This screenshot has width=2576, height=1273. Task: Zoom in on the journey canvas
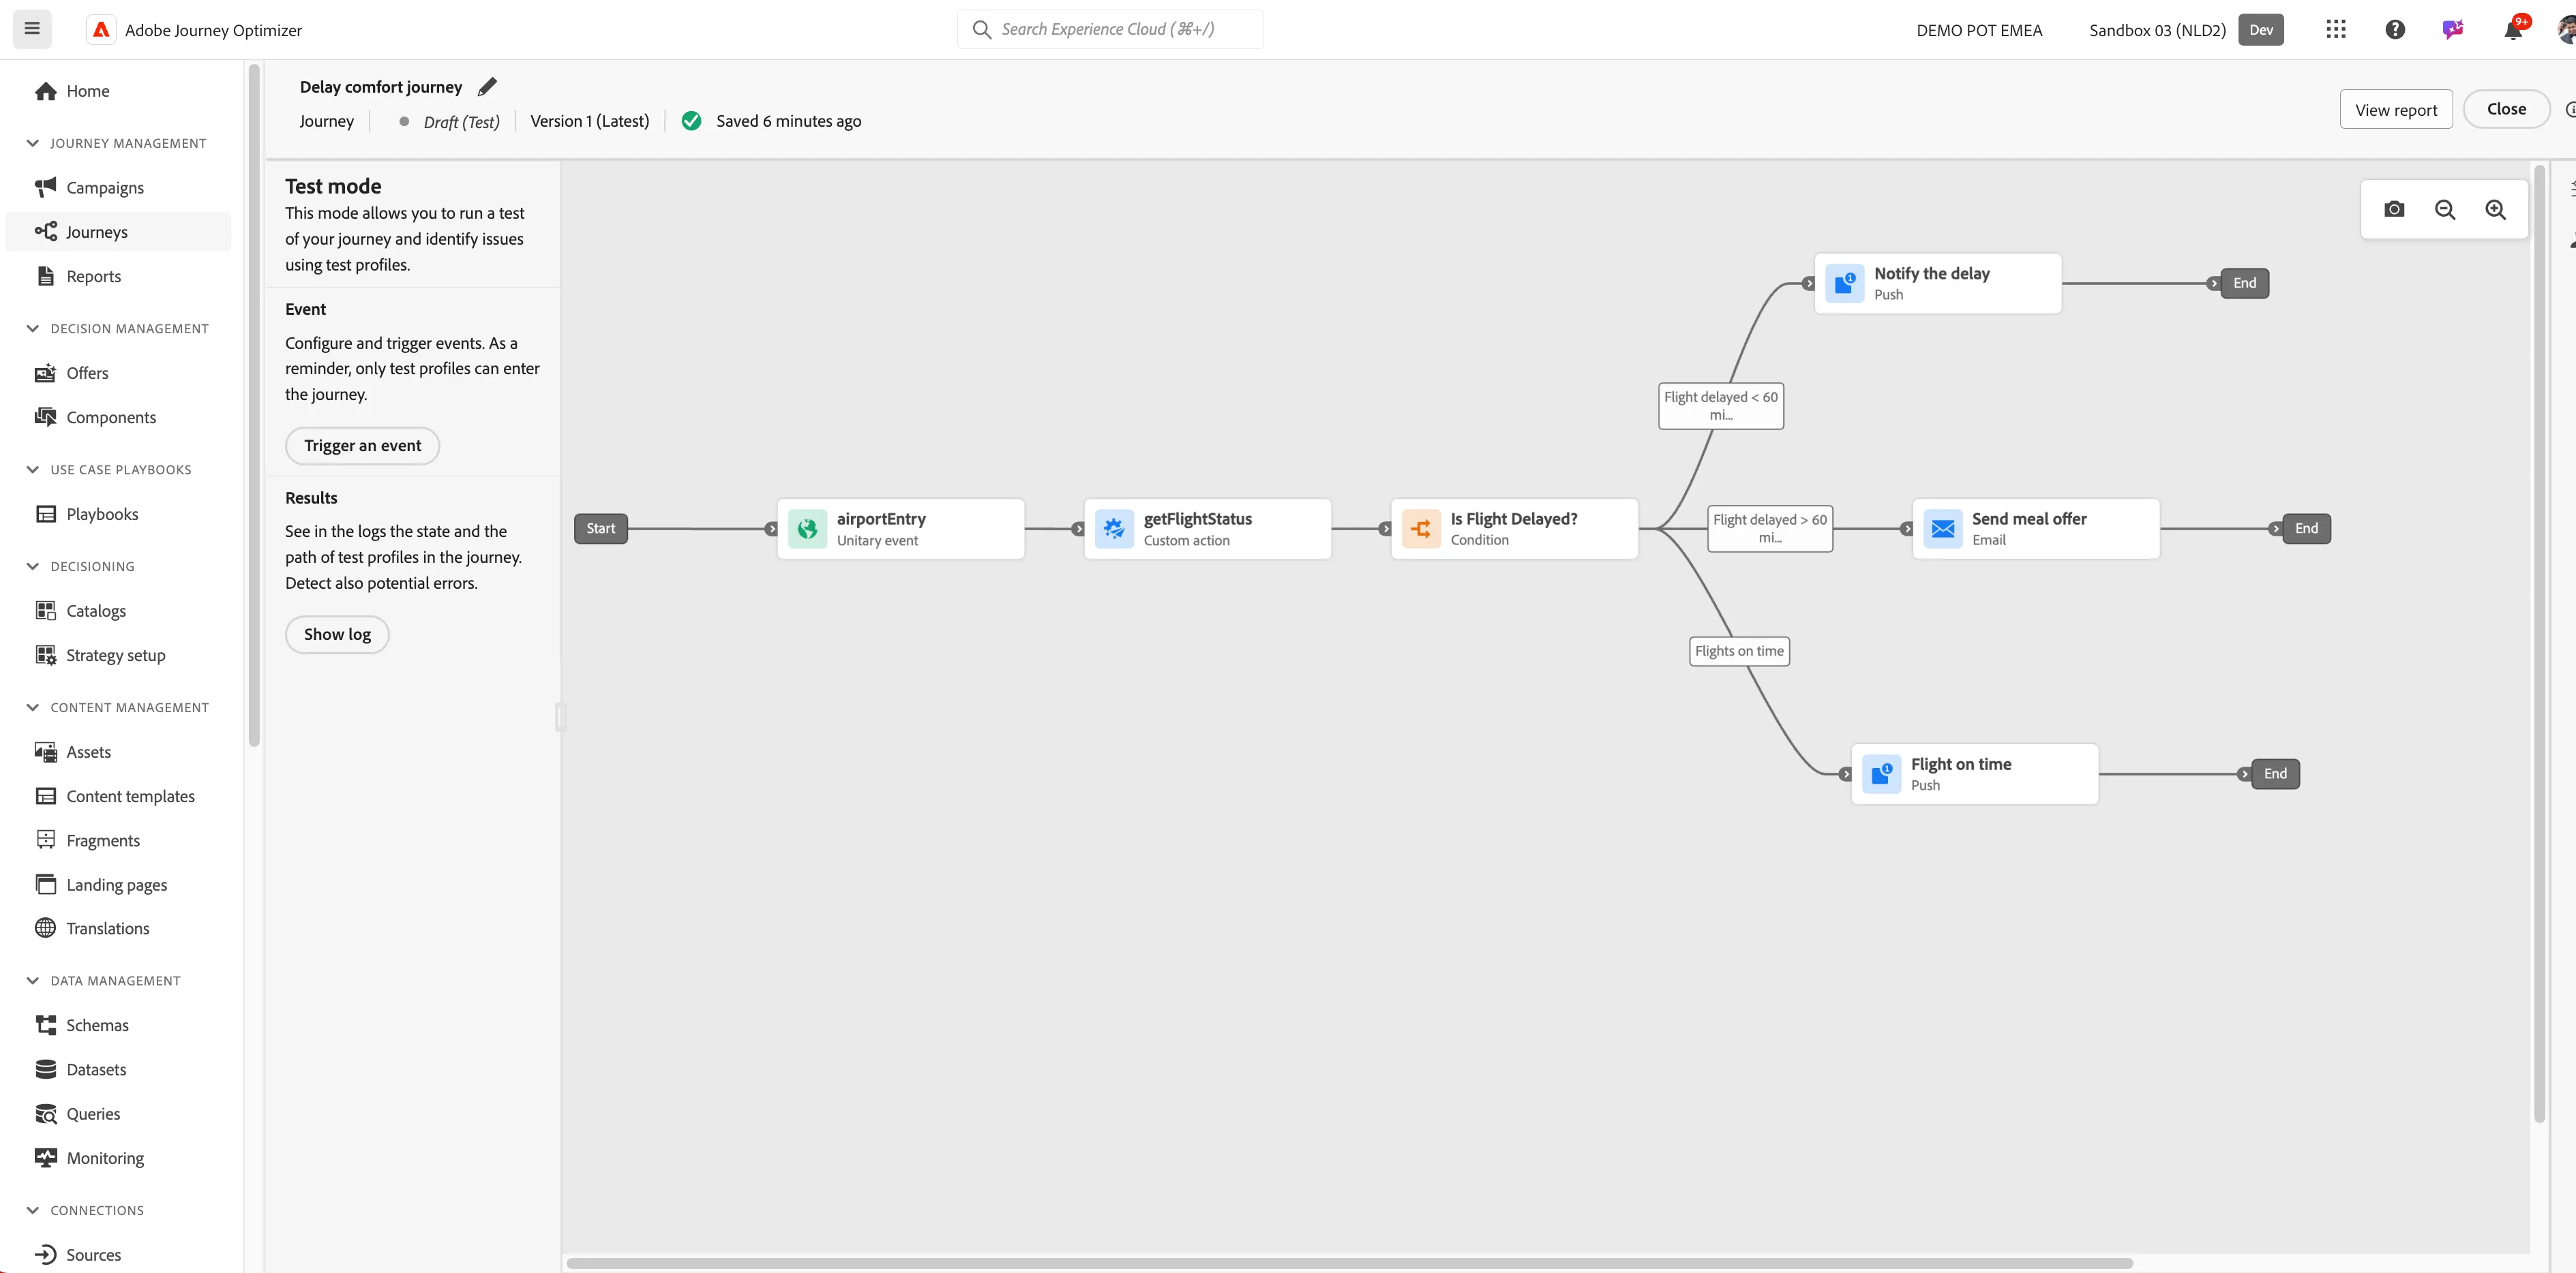2496,209
